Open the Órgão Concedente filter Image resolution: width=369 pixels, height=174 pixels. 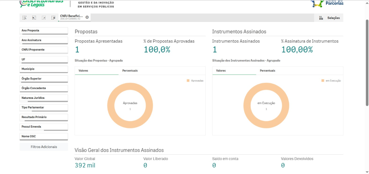[x=44, y=88]
